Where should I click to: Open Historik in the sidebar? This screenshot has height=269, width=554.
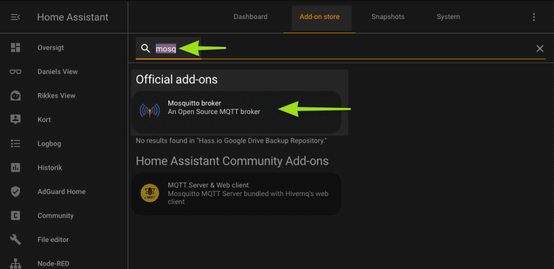[x=64, y=167]
